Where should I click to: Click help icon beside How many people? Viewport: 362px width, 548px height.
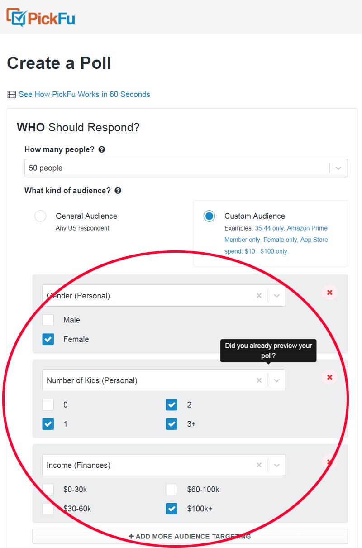point(102,149)
